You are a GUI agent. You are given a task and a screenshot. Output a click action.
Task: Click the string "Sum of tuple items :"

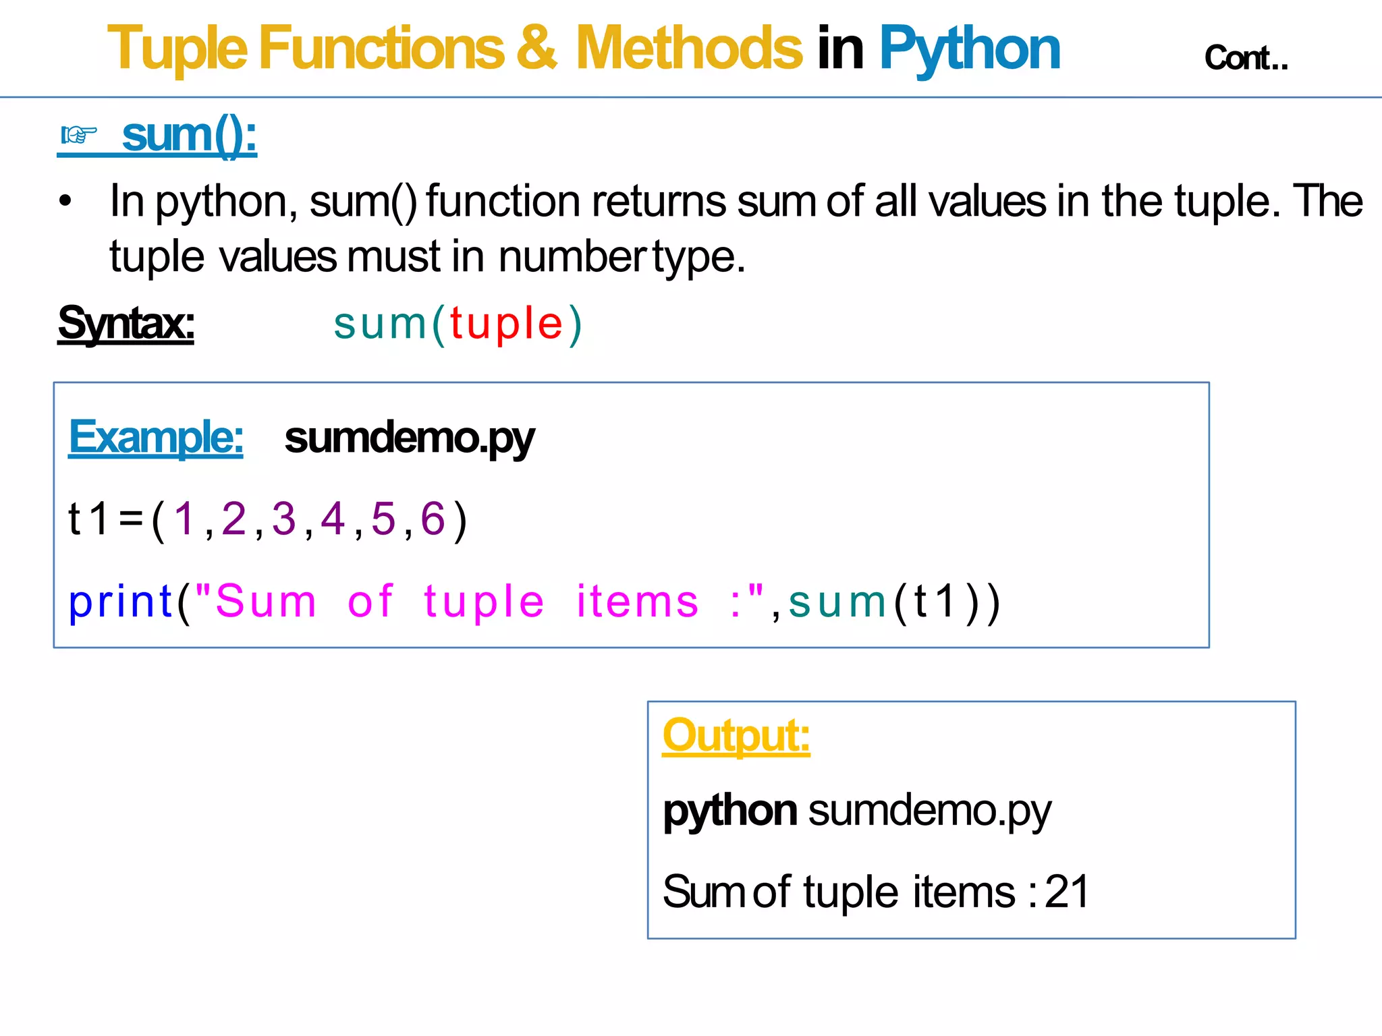(480, 601)
